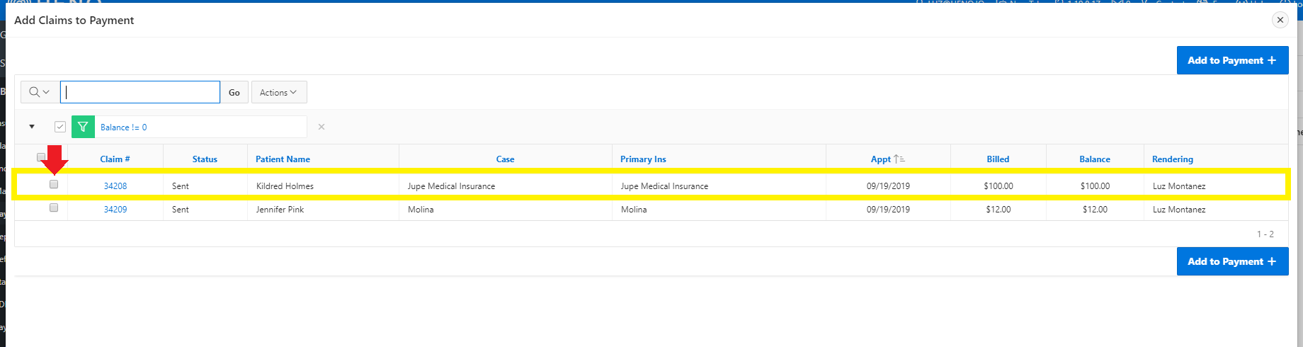Click the green filter funnel icon
1303x347 pixels.
(83, 127)
